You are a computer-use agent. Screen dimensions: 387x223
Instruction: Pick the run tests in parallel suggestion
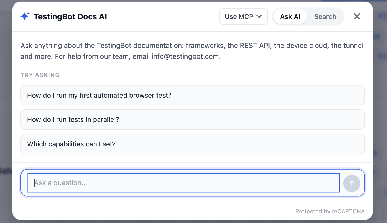192,119
